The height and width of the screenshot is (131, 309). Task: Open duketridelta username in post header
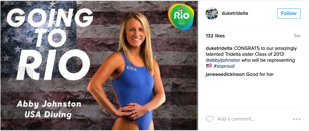click(x=235, y=13)
